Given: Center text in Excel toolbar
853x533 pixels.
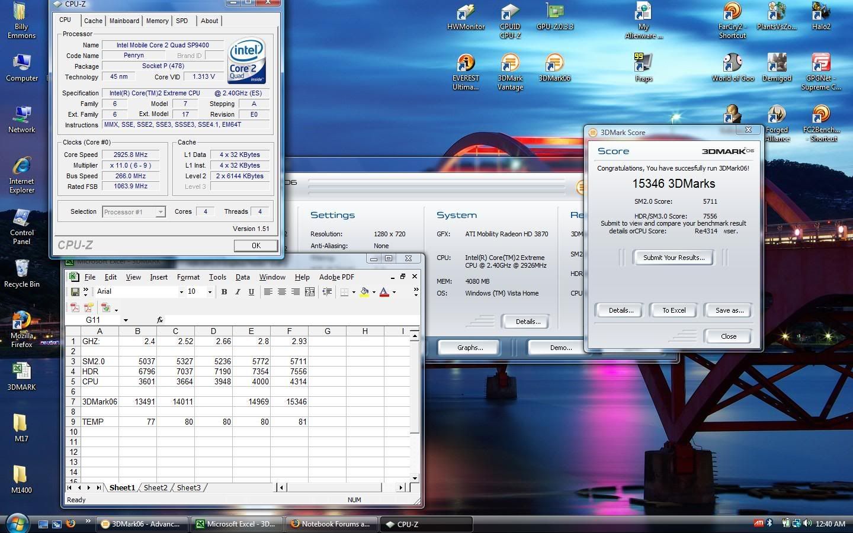Looking at the screenshot, I should click(281, 291).
